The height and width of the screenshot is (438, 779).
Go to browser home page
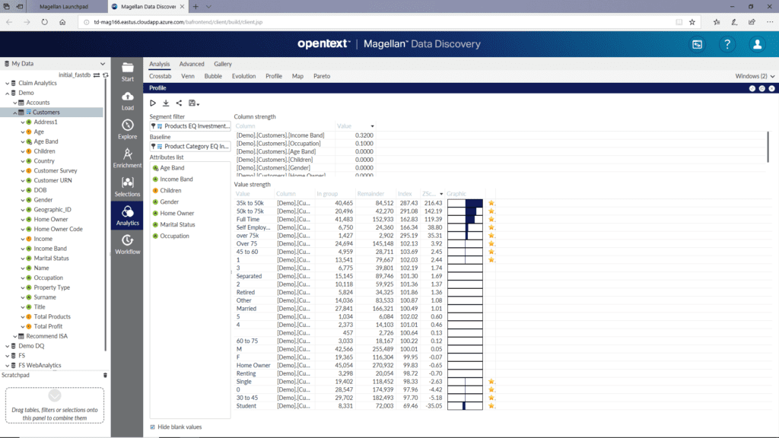point(62,22)
